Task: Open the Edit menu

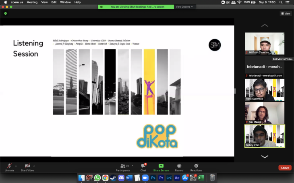Action: pyautogui.click(x=54, y=2)
